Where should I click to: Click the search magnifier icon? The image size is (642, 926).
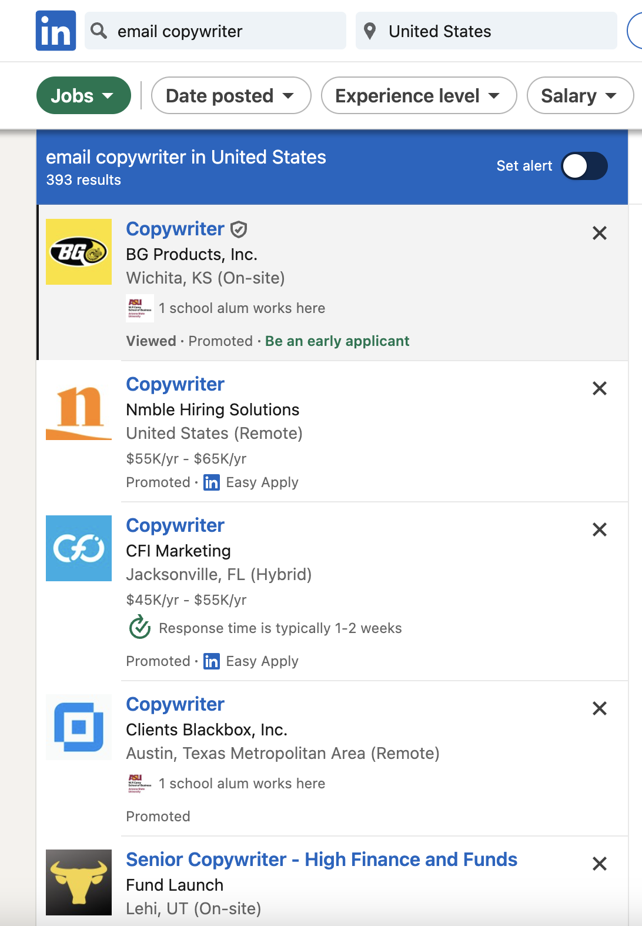[x=99, y=31]
